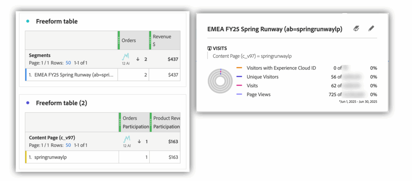Open rows dropdown 50 in Content Page table

click(x=68, y=145)
